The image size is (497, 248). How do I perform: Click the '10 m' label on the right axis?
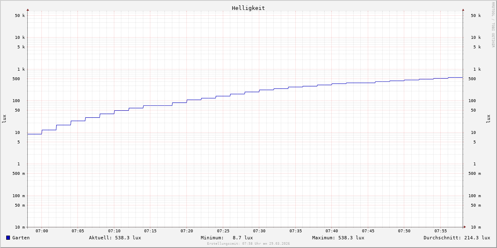pos(475,227)
